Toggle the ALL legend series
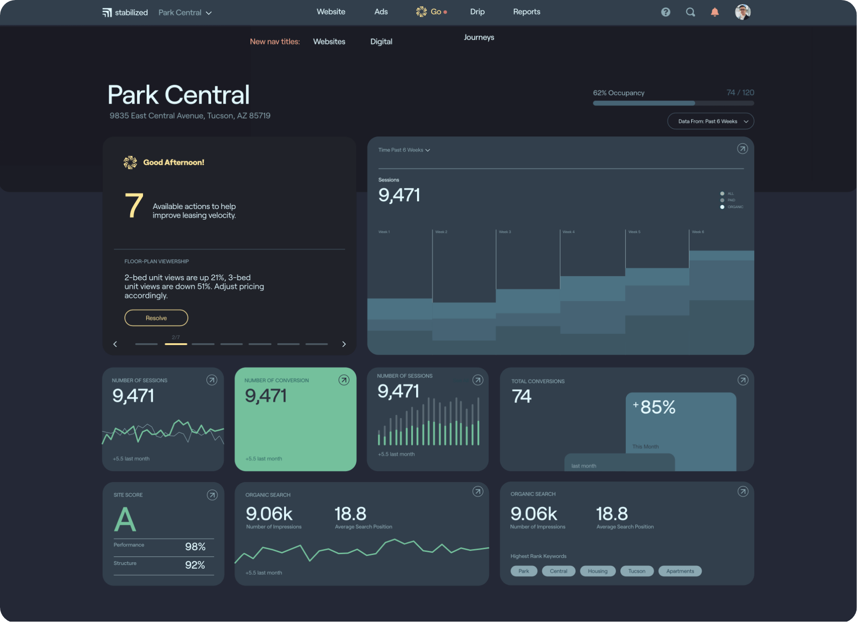Screen dimensions: 857x623 [x=727, y=194]
